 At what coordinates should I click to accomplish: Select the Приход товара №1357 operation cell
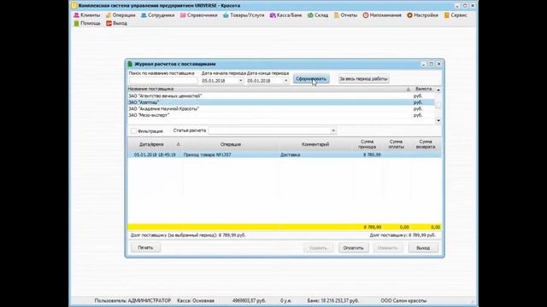230,154
